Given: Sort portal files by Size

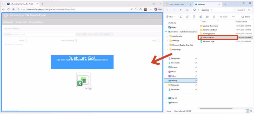Looking at the screenshot, I should (156, 41).
